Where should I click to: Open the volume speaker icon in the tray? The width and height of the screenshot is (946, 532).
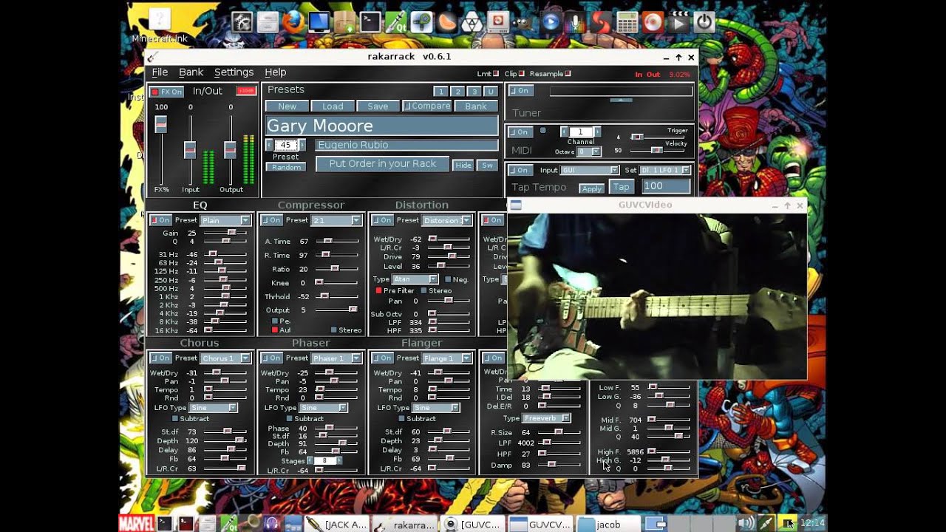pos(746,524)
